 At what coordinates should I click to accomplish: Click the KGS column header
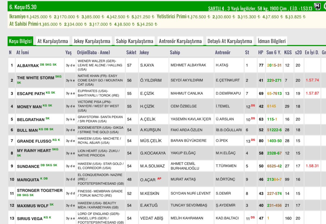[x=288, y=53]
